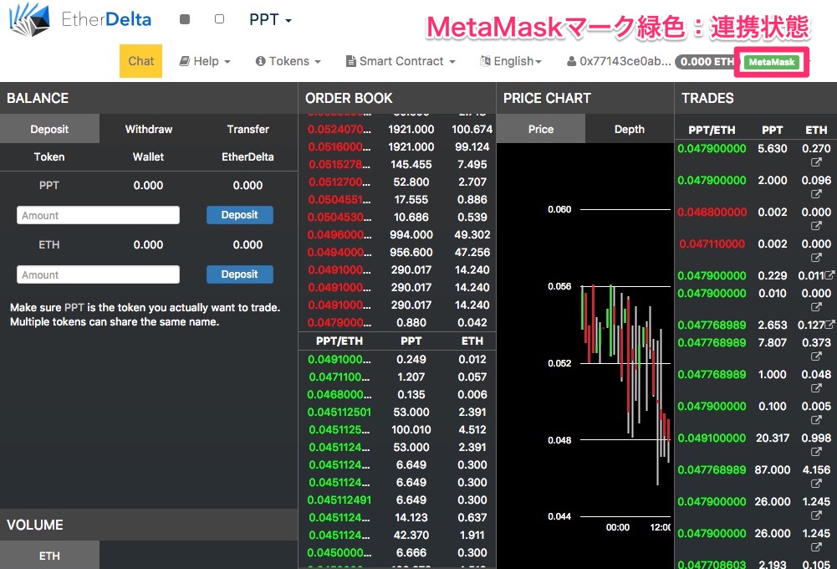Expand the Help menu

pos(205,61)
